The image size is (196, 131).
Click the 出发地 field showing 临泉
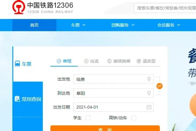tap(113, 79)
